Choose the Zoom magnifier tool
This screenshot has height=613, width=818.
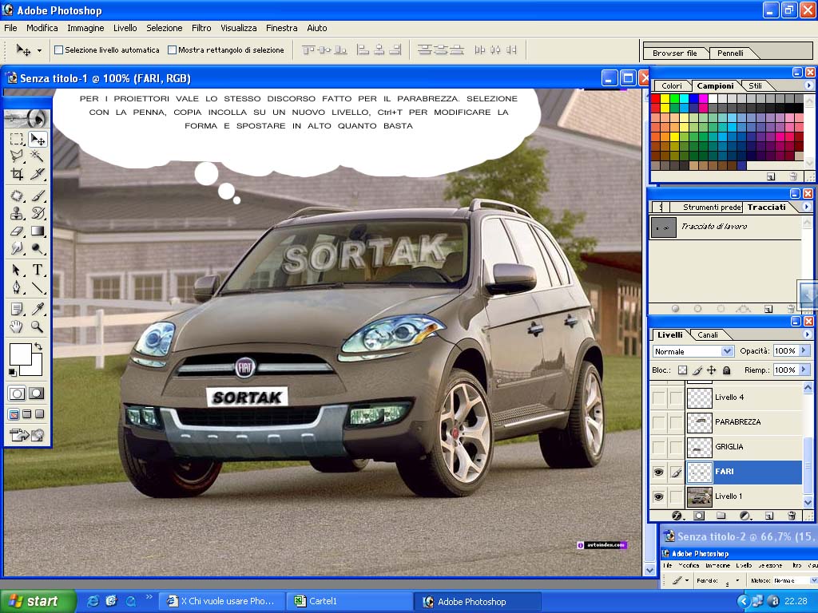[x=38, y=326]
